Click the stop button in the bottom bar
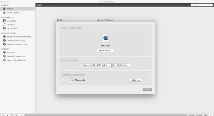This screenshot has width=214, height=116. (16, 115)
